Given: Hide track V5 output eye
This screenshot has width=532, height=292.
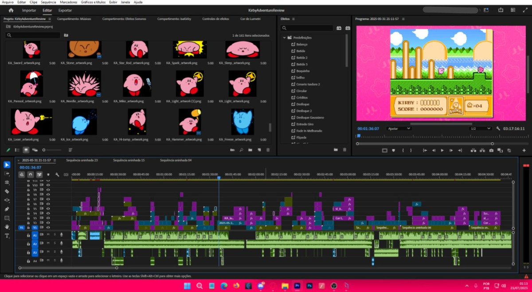Looking at the screenshot, I should (x=48, y=208).
